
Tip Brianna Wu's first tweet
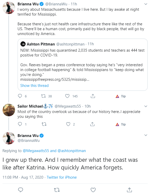point(121,96)
